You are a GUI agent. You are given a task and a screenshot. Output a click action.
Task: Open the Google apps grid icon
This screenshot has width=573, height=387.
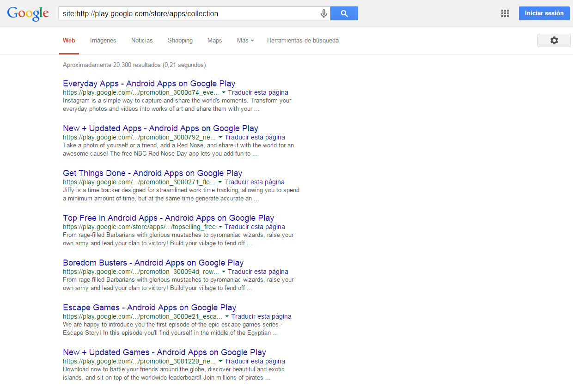click(505, 13)
